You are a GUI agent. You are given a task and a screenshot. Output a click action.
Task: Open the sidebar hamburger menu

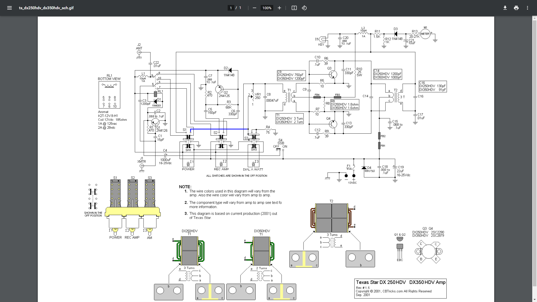pyautogui.click(x=10, y=8)
